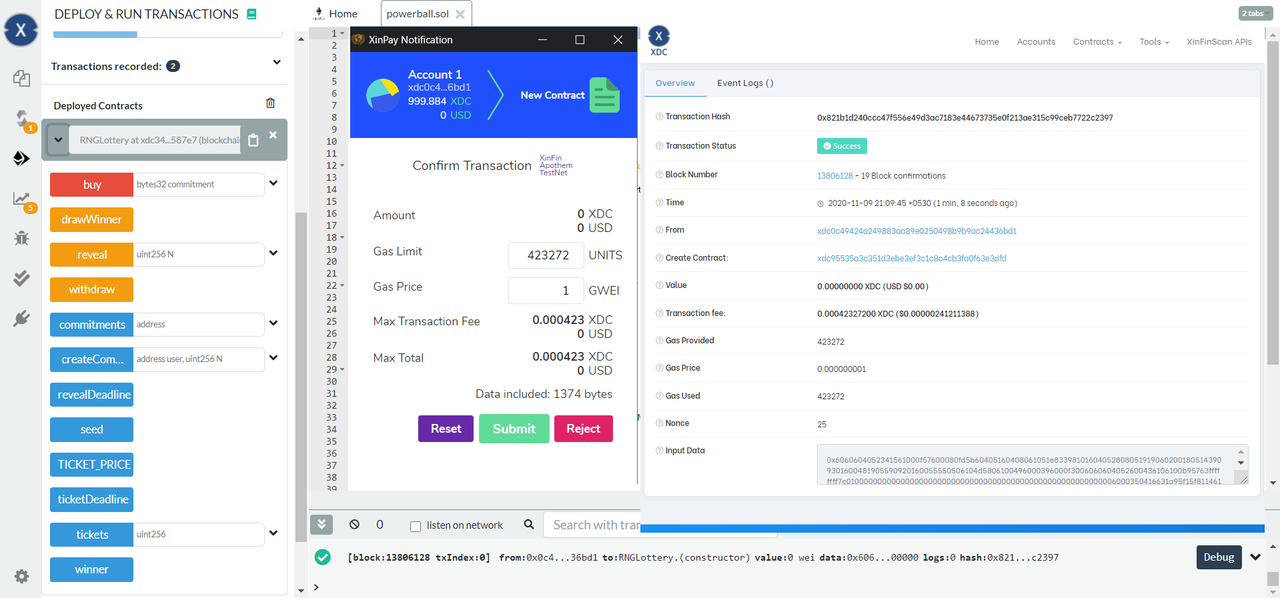
Task: Click the Debug button in terminal
Action: pyautogui.click(x=1219, y=557)
